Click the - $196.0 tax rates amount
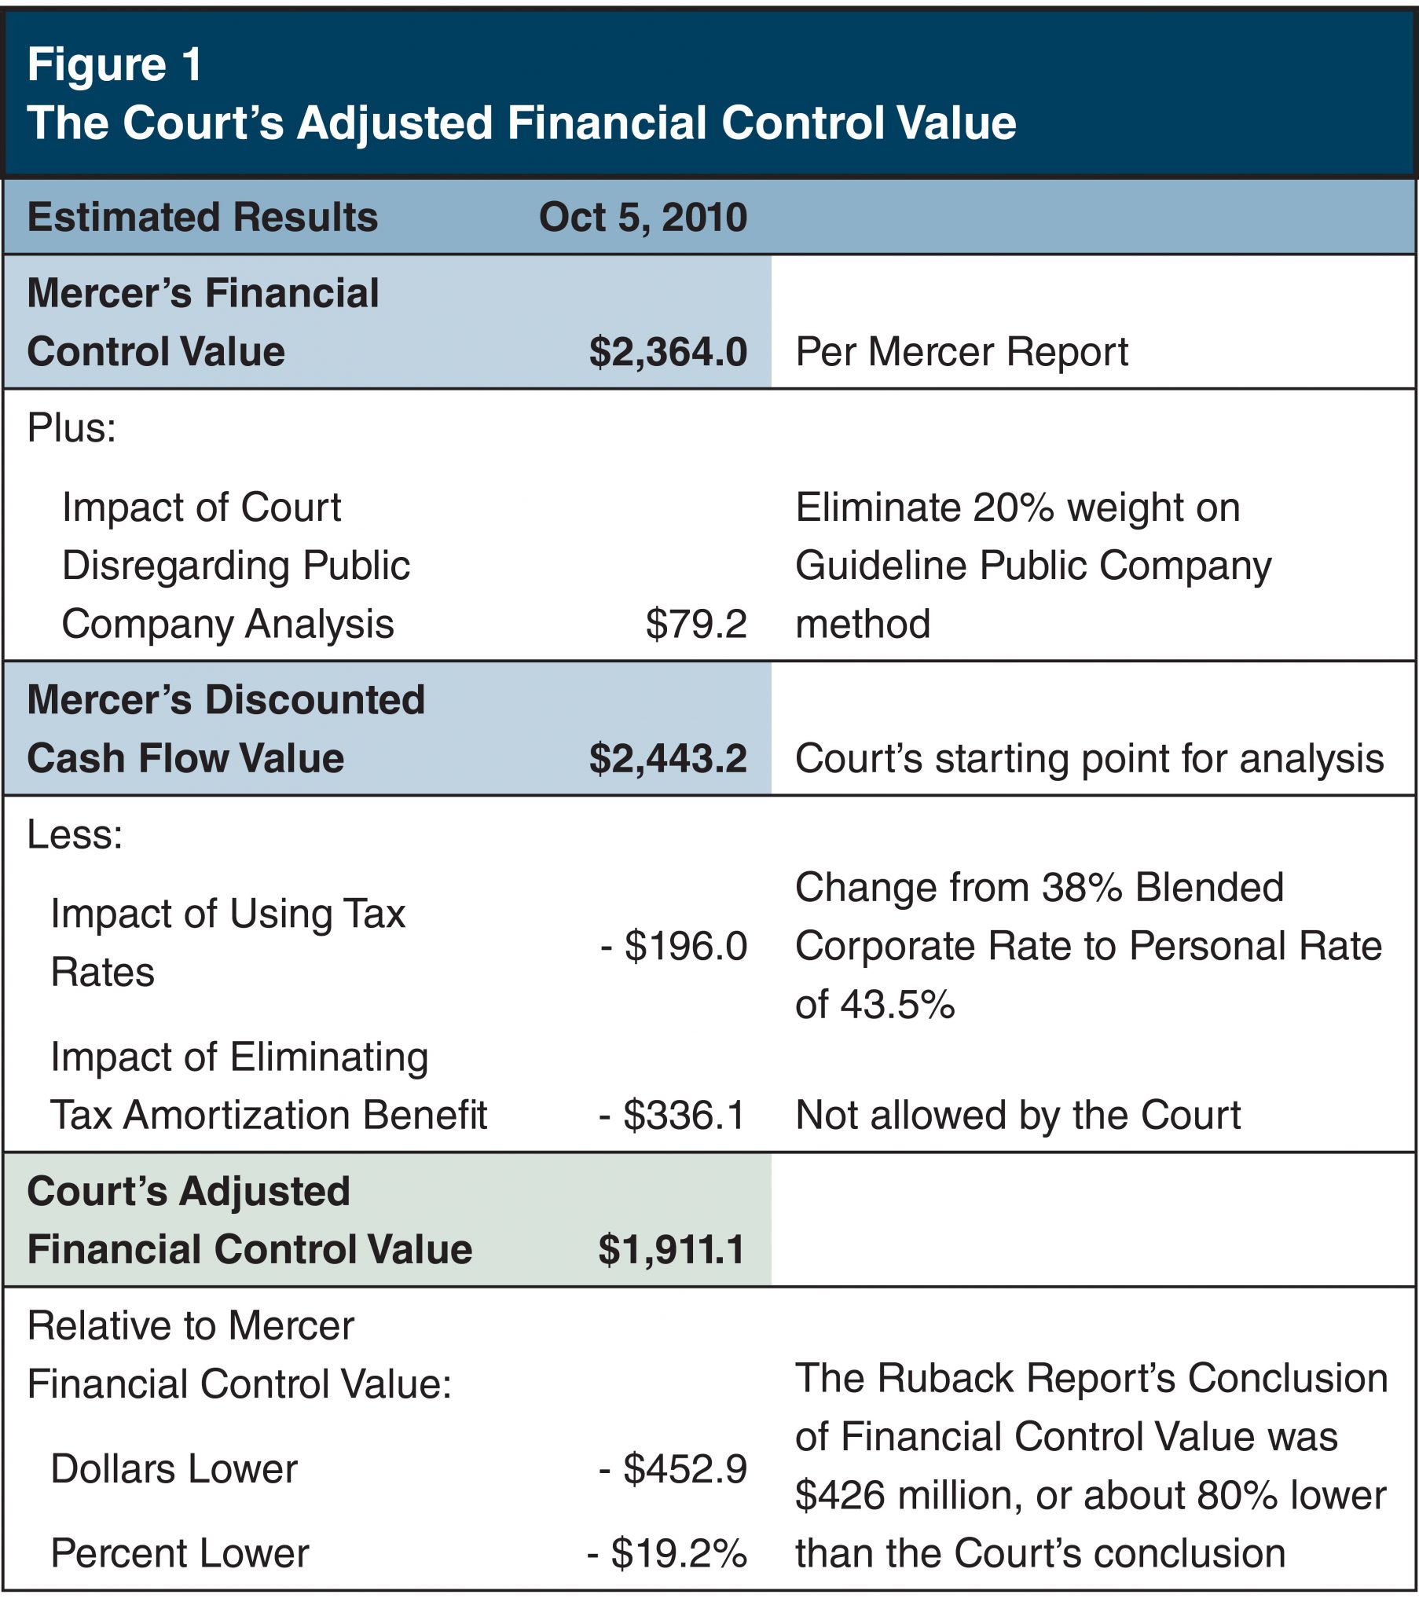This screenshot has height=1609, width=1419. point(673,945)
